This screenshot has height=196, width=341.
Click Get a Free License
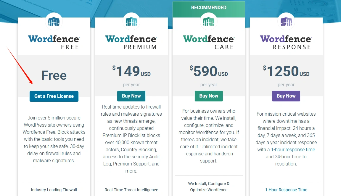[x=54, y=96]
